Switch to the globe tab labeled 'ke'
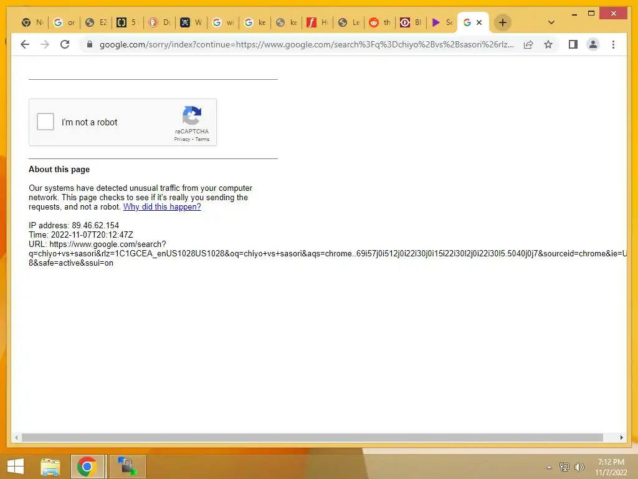The height and width of the screenshot is (479, 638). coord(287,22)
